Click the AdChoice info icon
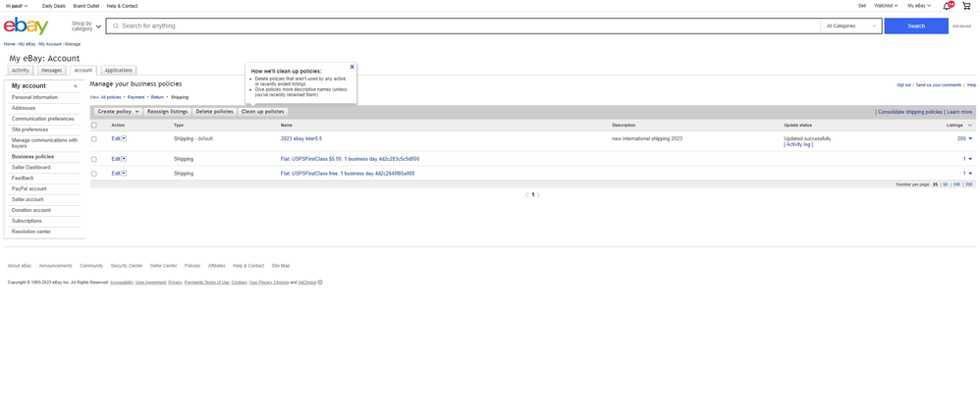Viewport: 980px width, 413px height. tap(321, 283)
